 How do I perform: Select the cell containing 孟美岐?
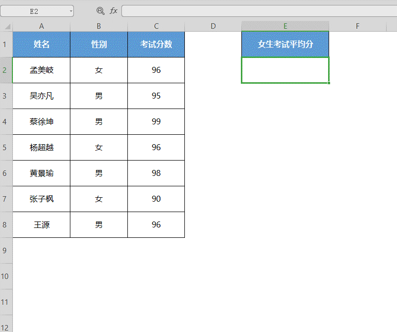[42, 70]
